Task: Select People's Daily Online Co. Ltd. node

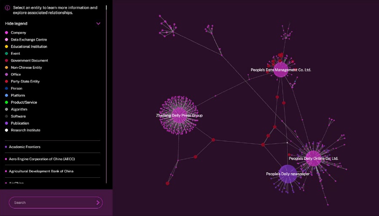Action: coord(313,158)
